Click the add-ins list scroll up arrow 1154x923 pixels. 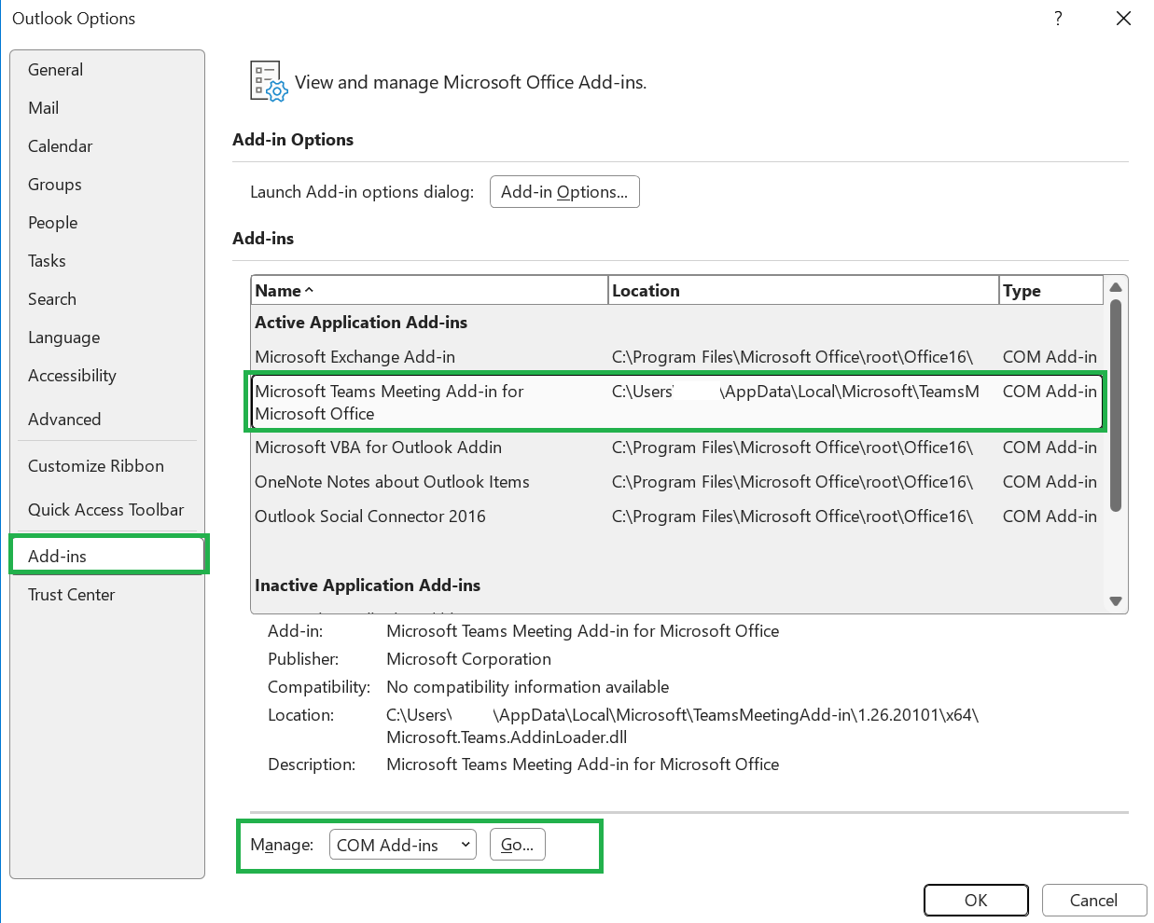click(1115, 287)
